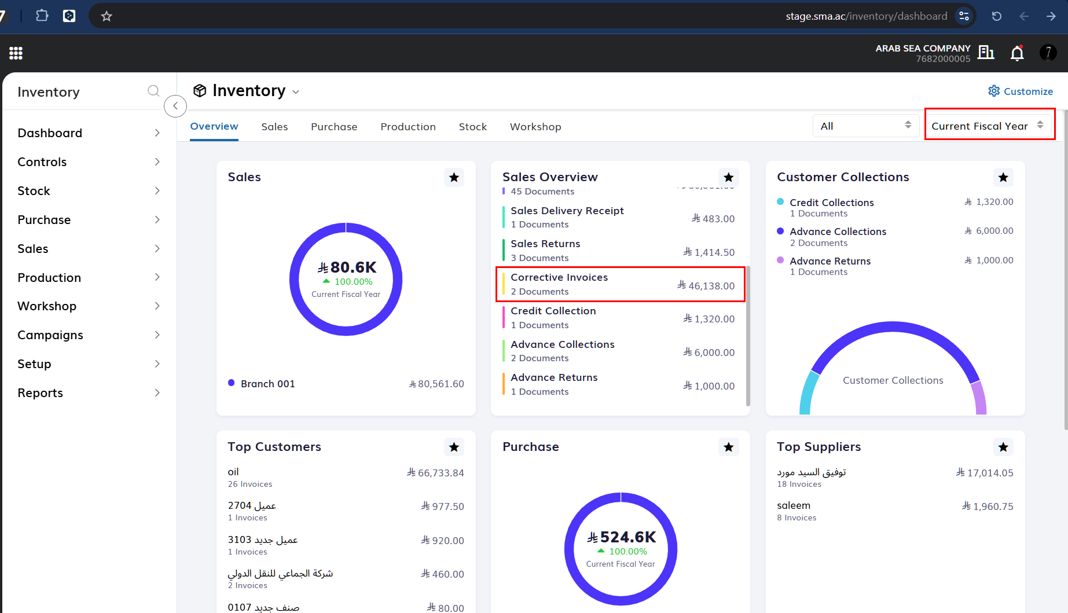
Task: Open the apps grid launcher icon
Action: pyautogui.click(x=16, y=53)
